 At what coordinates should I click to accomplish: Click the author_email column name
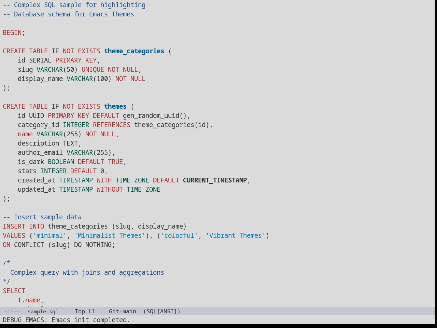40,153
